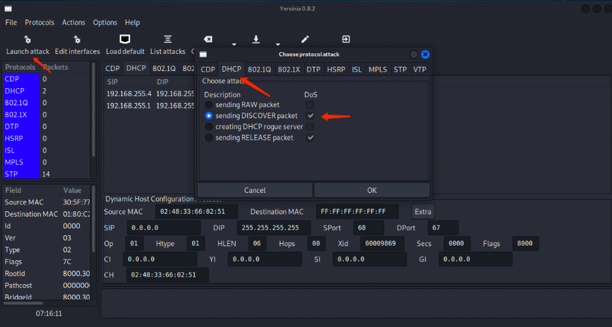The height and width of the screenshot is (327, 612).
Task: Select DHCP row in Protocols list
Action: point(47,91)
